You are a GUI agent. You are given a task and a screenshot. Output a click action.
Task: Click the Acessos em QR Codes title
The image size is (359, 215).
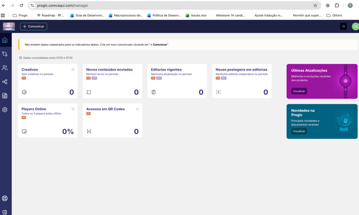click(106, 109)
